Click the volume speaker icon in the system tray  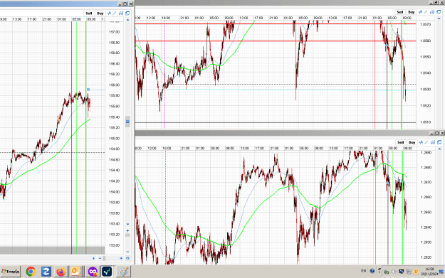394,272
